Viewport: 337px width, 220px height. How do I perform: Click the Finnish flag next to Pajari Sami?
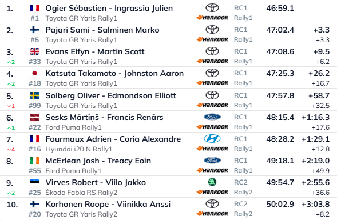tap(34, 30)
